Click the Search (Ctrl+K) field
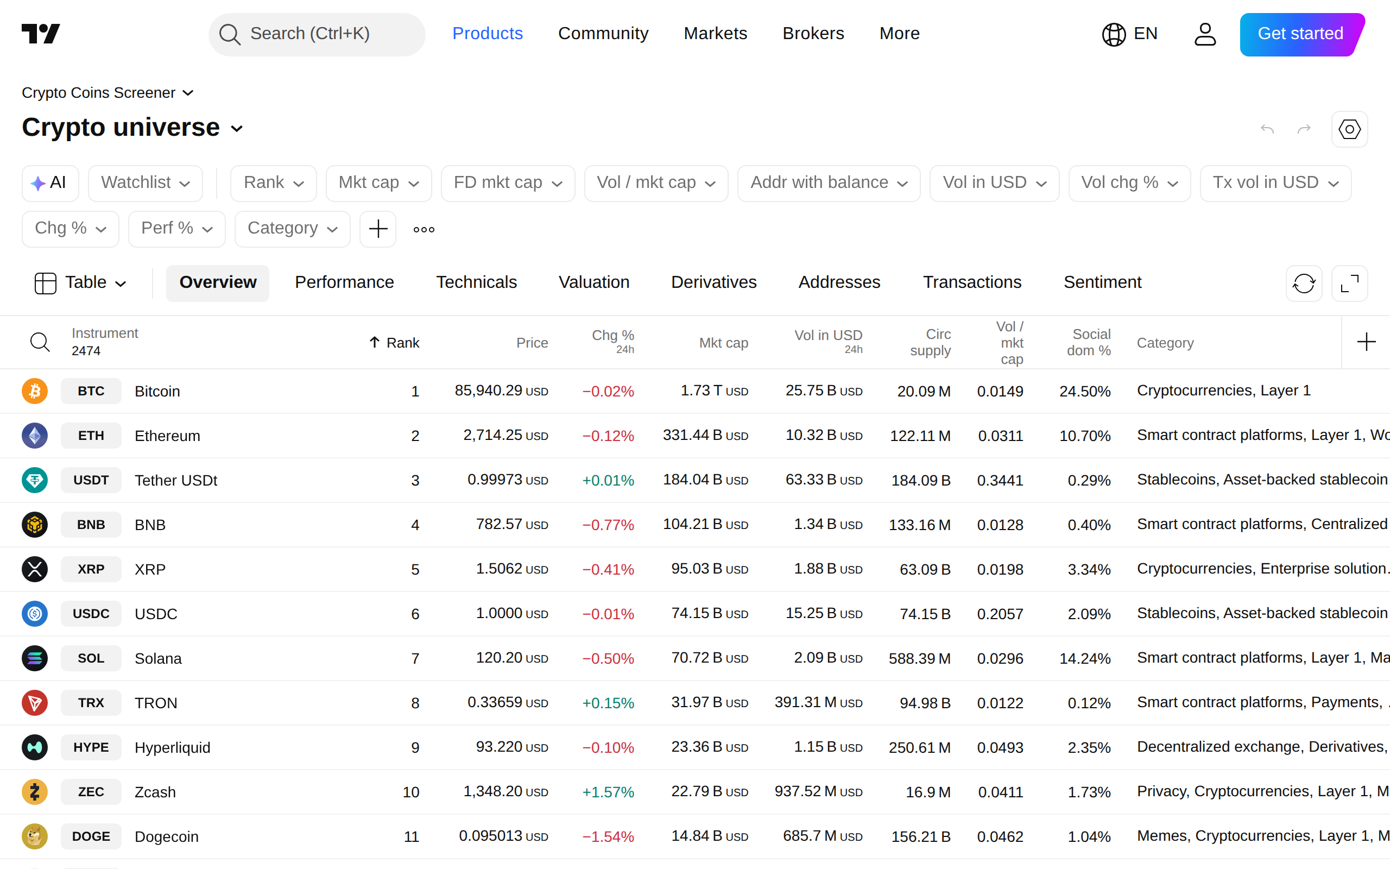This screenshot has width=1390, height=869. click(x=317, y=34)
